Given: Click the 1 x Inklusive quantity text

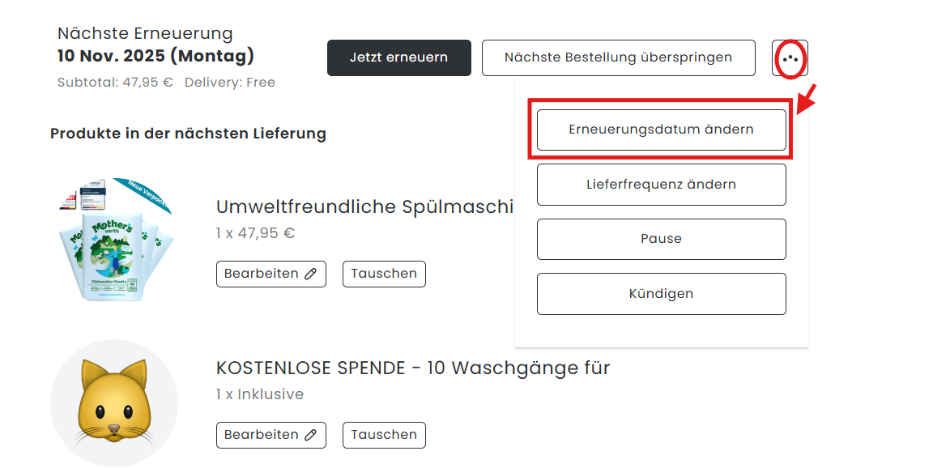Looking at the screenshot, I should click(x=259, y=394).
